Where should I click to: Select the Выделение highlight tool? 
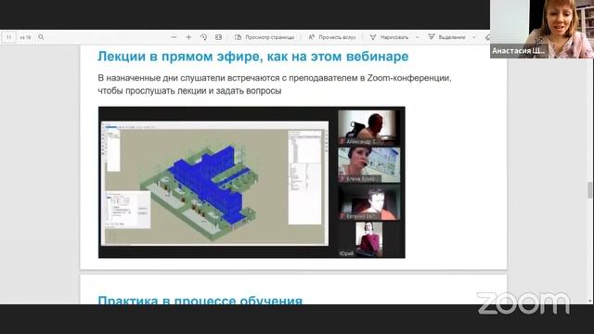tap(447, 37)
